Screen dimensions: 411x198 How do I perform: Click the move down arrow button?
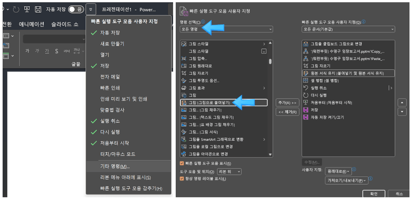point(402,112)
